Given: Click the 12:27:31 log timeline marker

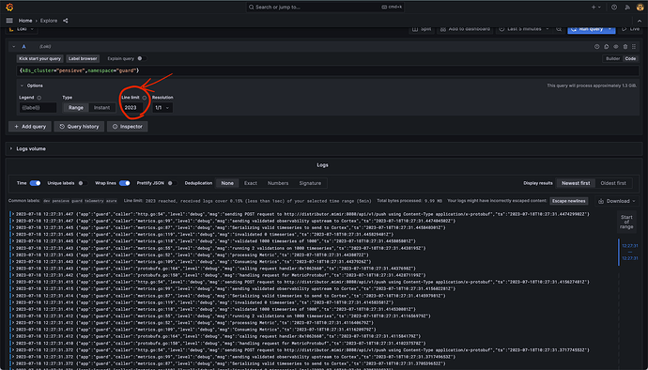Looking at the screenshot, I should [x=630, y=252].
